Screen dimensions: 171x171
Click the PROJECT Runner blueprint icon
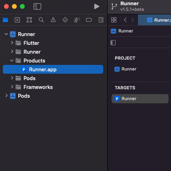(x=117, y=69)
